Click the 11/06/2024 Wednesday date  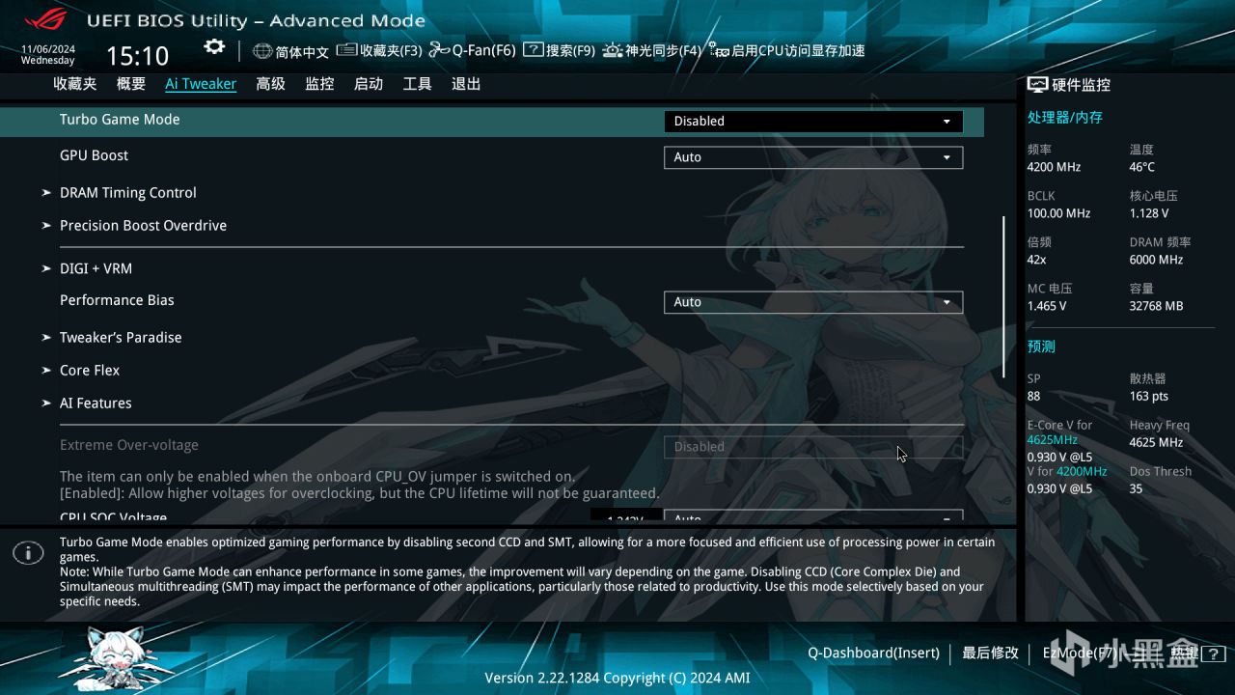tap(48, 55)
